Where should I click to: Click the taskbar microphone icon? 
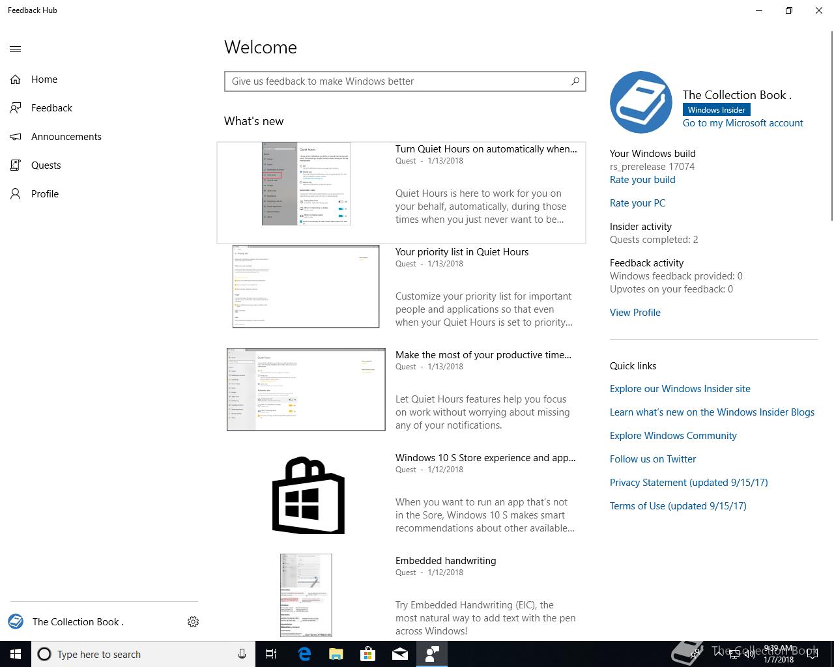(x=242, y=654)
